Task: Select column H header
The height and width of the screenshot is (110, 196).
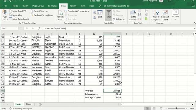Action: click(x=112, y=34)
